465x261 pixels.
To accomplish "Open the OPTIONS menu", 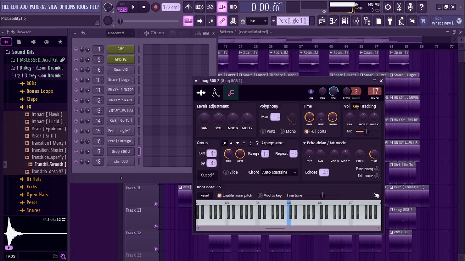I will (67, 7).
